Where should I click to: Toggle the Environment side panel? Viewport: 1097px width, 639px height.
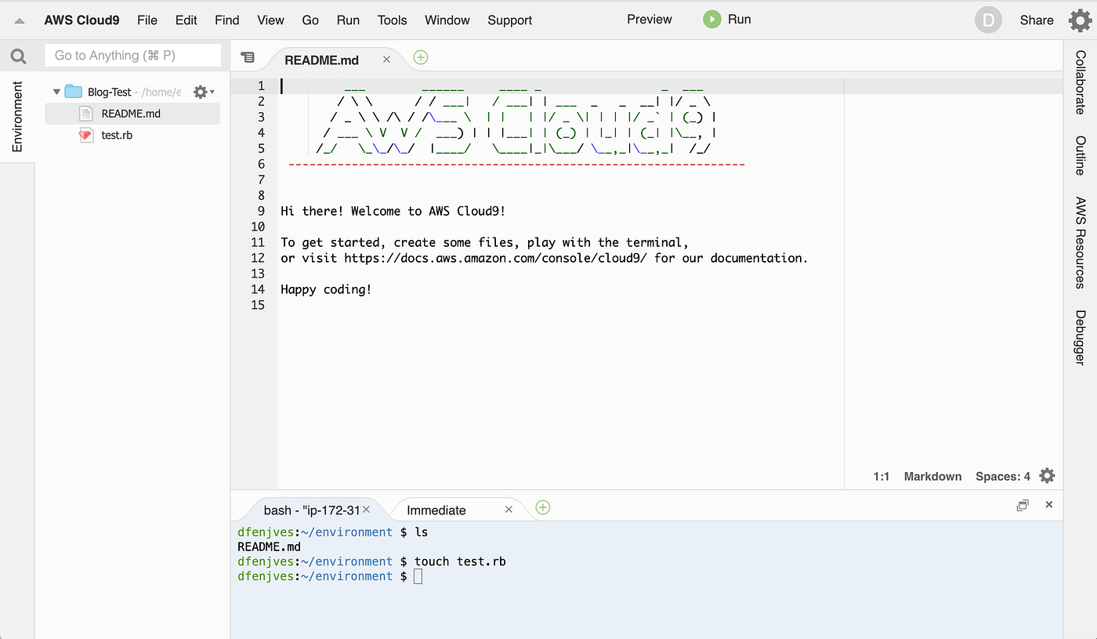pos(17,116)
